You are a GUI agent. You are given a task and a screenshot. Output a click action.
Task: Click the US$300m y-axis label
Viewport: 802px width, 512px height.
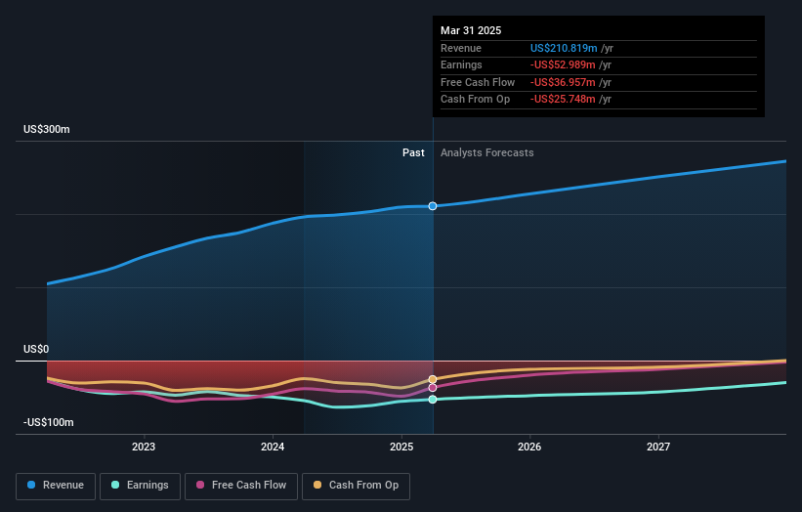47,129
